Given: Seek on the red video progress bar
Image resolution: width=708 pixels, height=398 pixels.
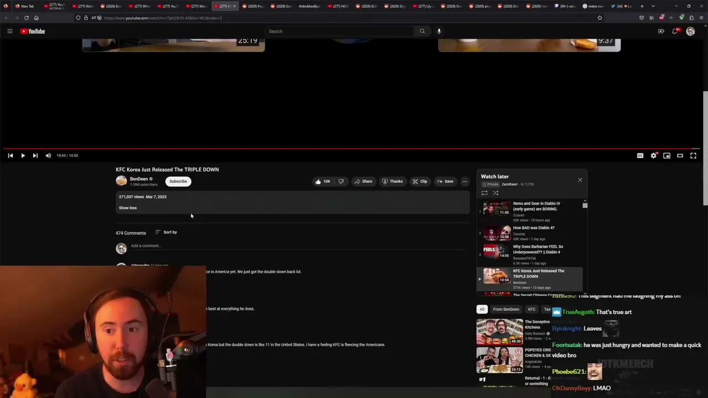Looking at the screenshot, I should pyautogui.click(x=352, y=148).
